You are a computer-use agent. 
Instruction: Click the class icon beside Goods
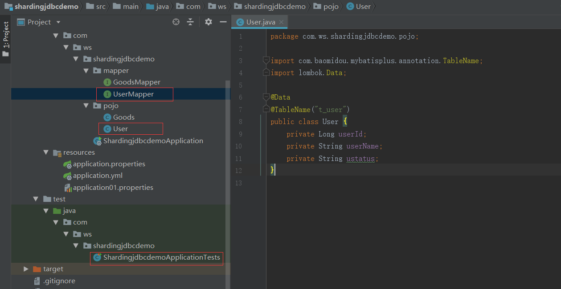coord(106,117)
